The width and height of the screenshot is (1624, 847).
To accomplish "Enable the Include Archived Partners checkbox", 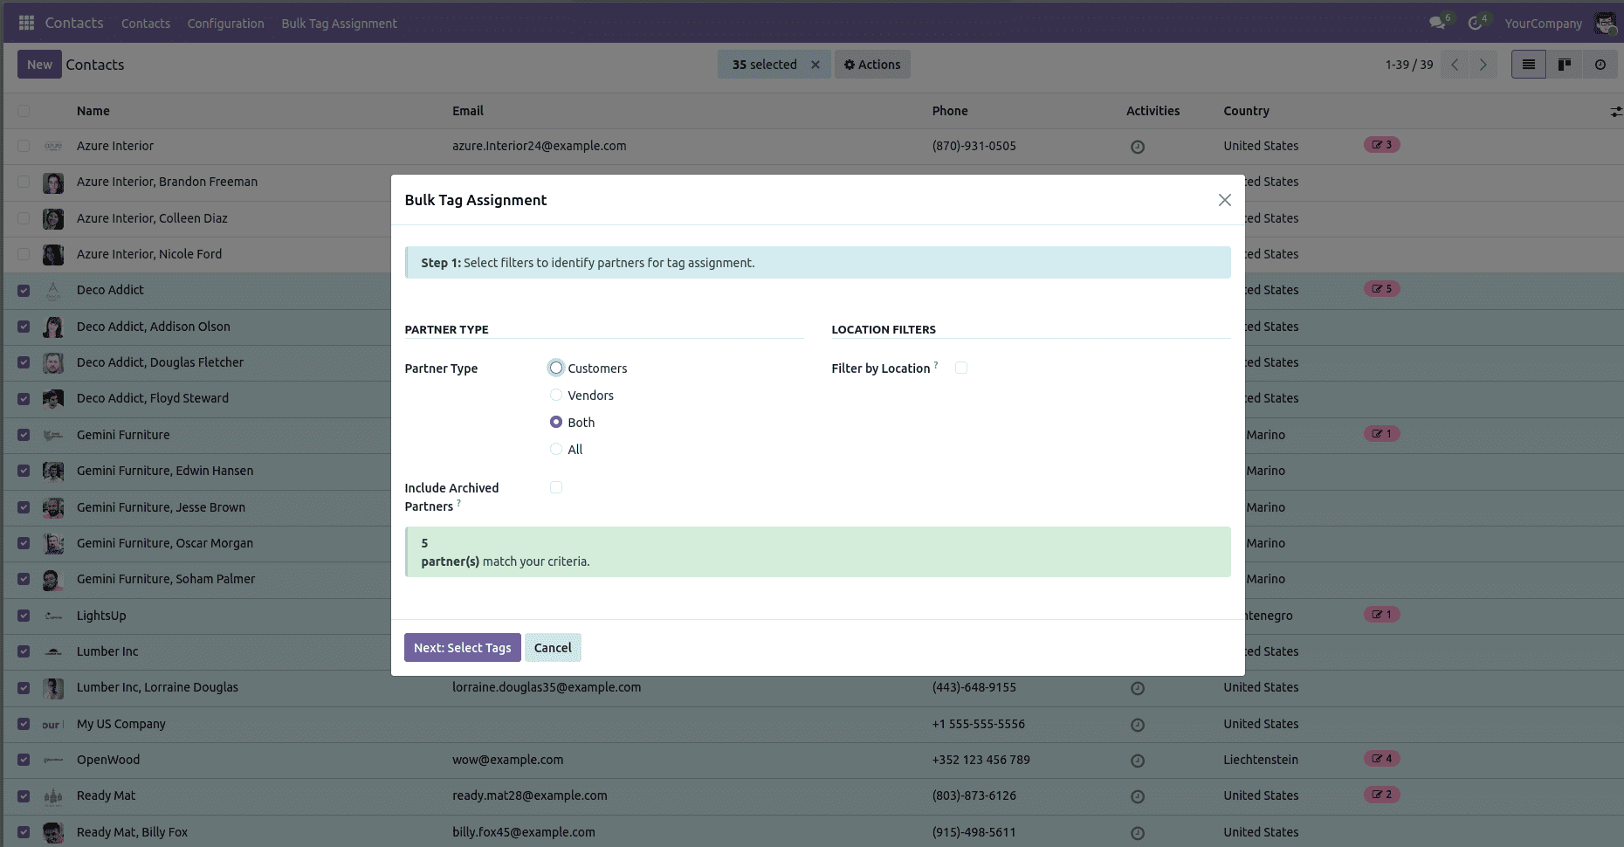I will (x=555, y=487).
